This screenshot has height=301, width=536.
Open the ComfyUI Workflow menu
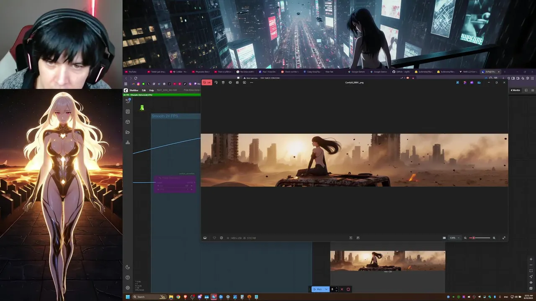click(134, 90)
